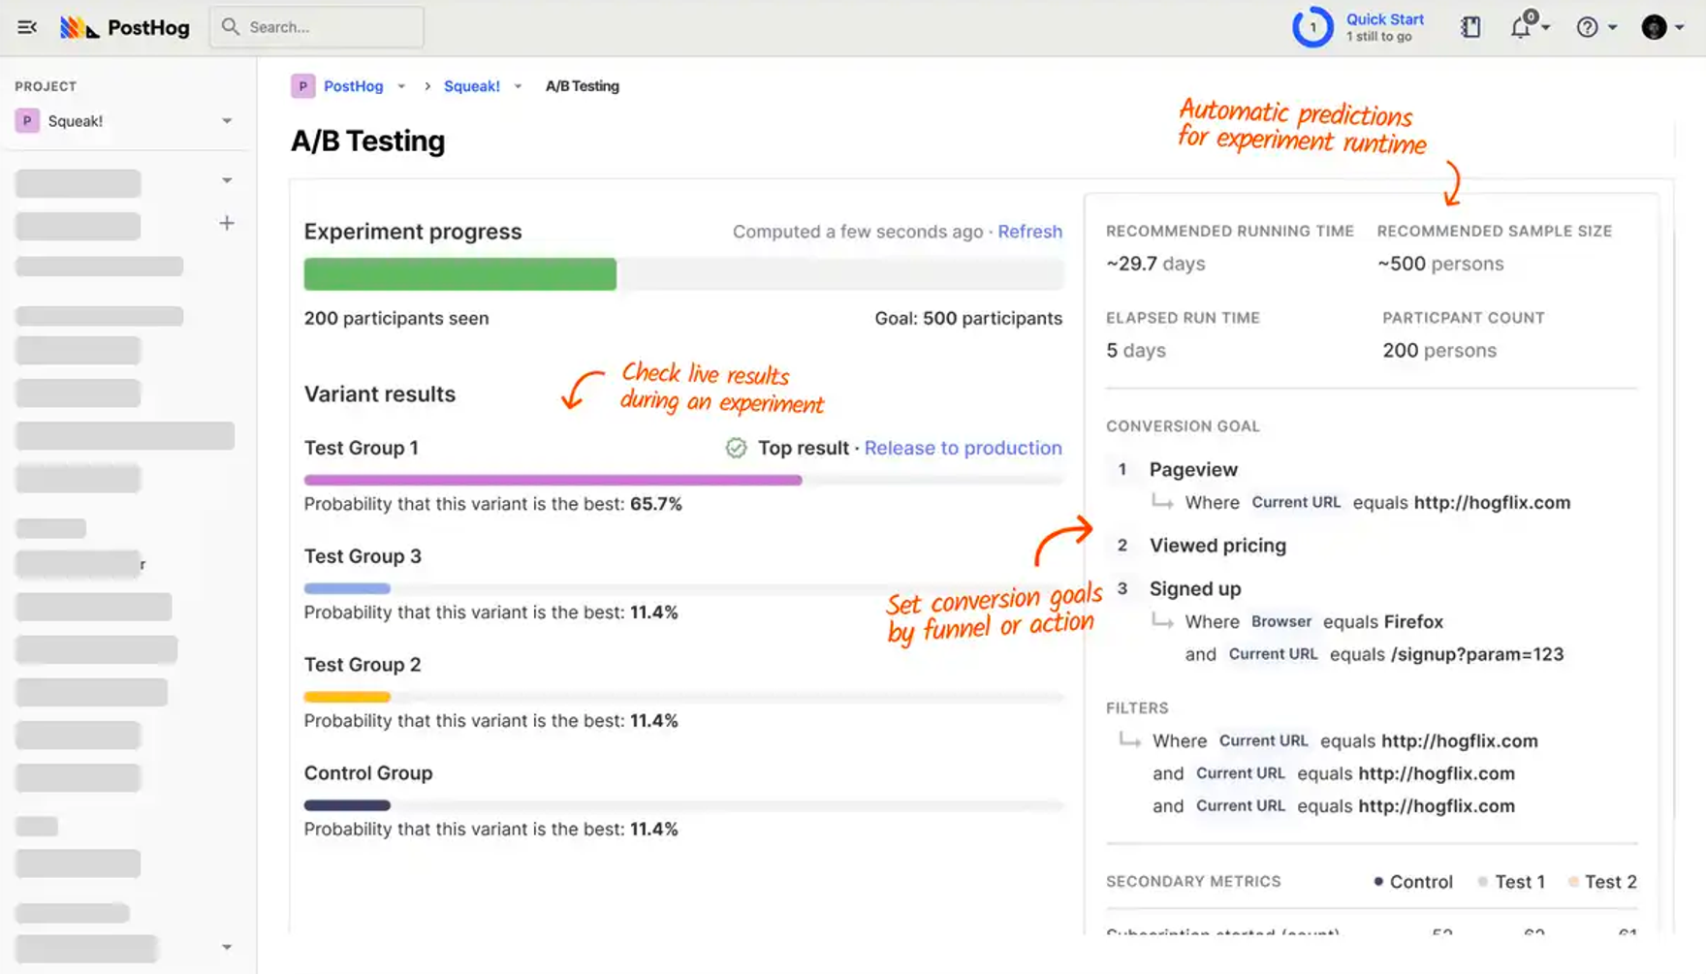
Task: Toggle the Test 1 legend item
Action: click(x=1511, y=882)
